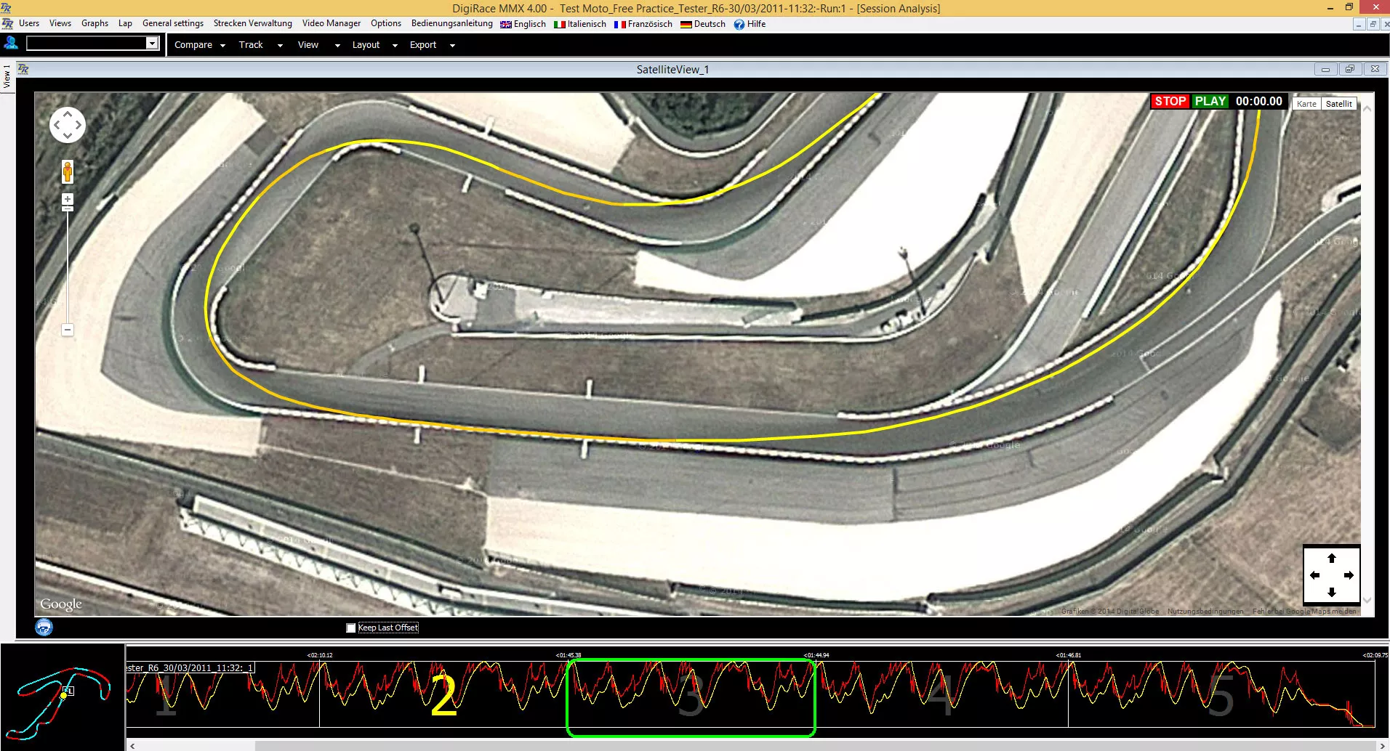Select the Street View pegman icon
Image resolution: width=1390 pixels, height=751 pixels.
(x=68, y=172)
